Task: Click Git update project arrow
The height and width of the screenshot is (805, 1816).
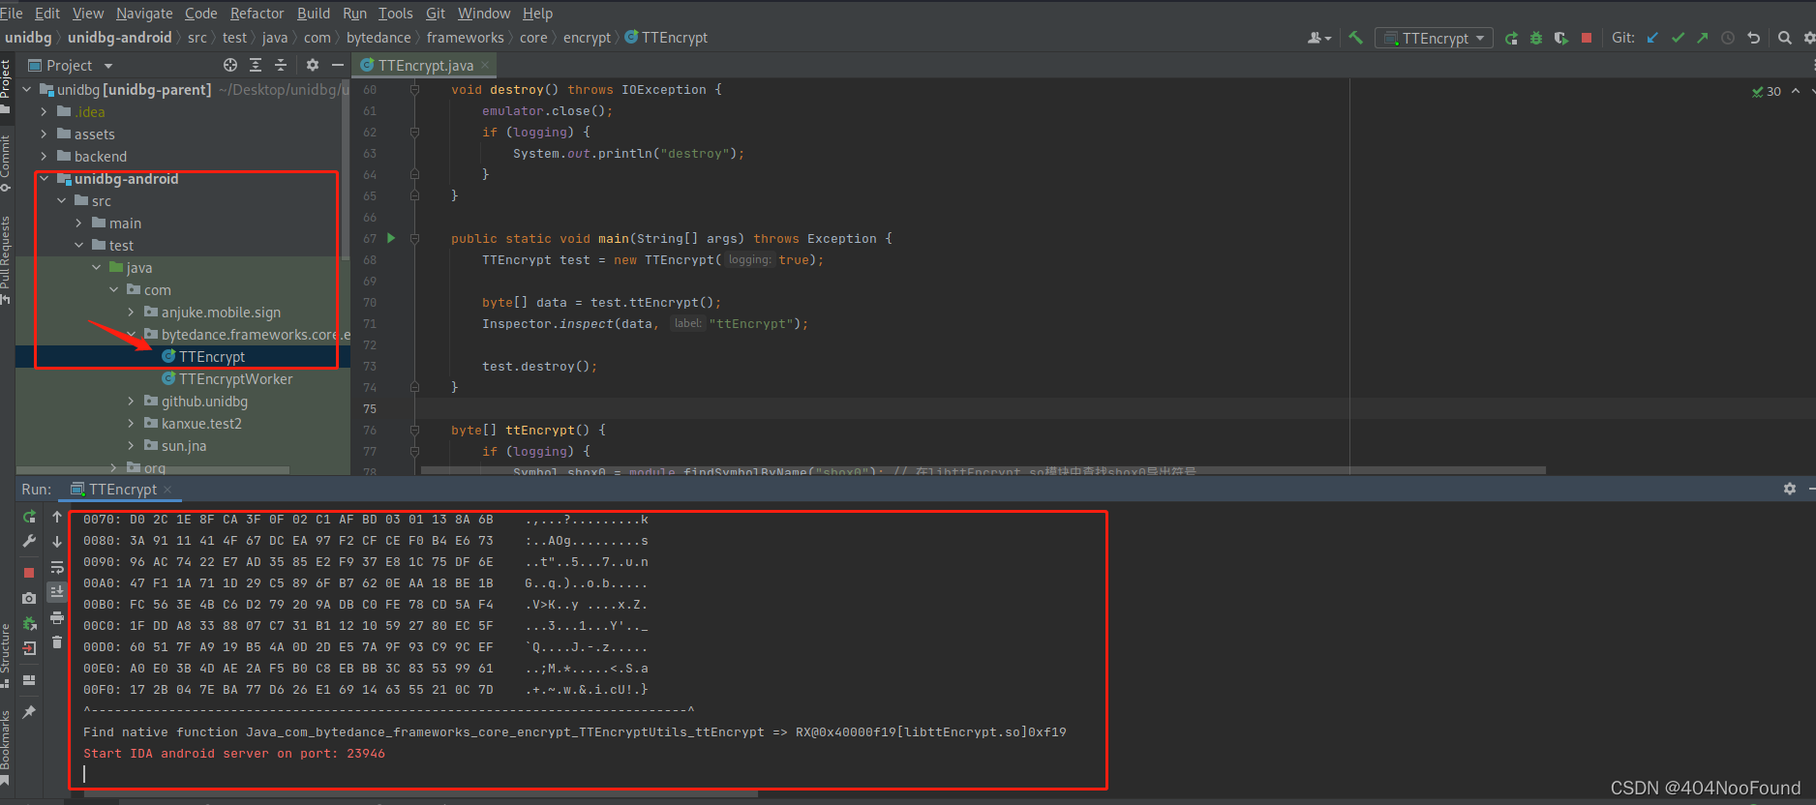Action: click(x=1652, y=38)
